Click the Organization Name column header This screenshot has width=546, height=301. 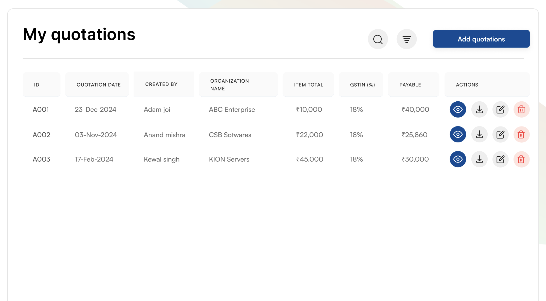229,85
